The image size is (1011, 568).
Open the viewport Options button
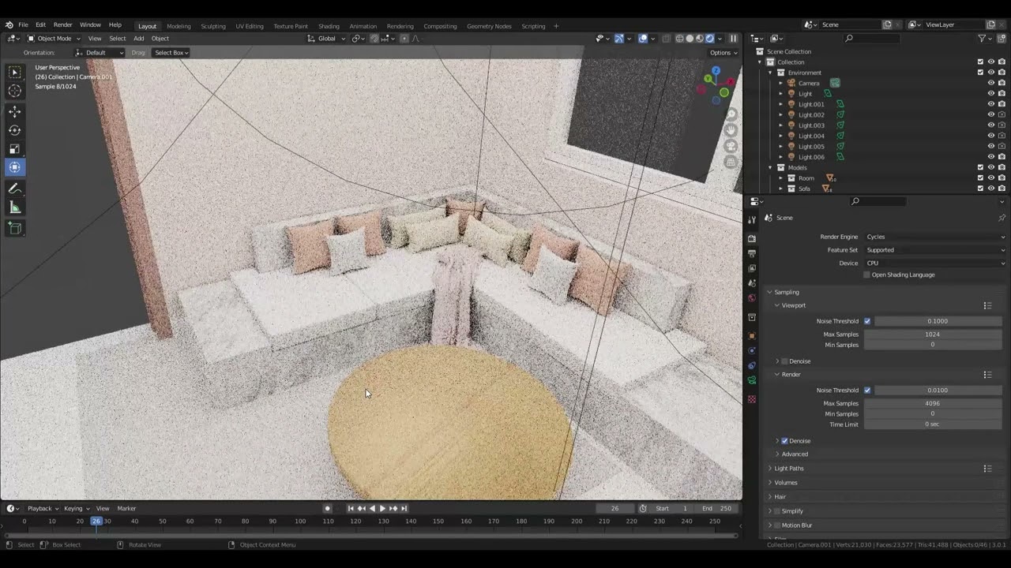click(723, 53)
